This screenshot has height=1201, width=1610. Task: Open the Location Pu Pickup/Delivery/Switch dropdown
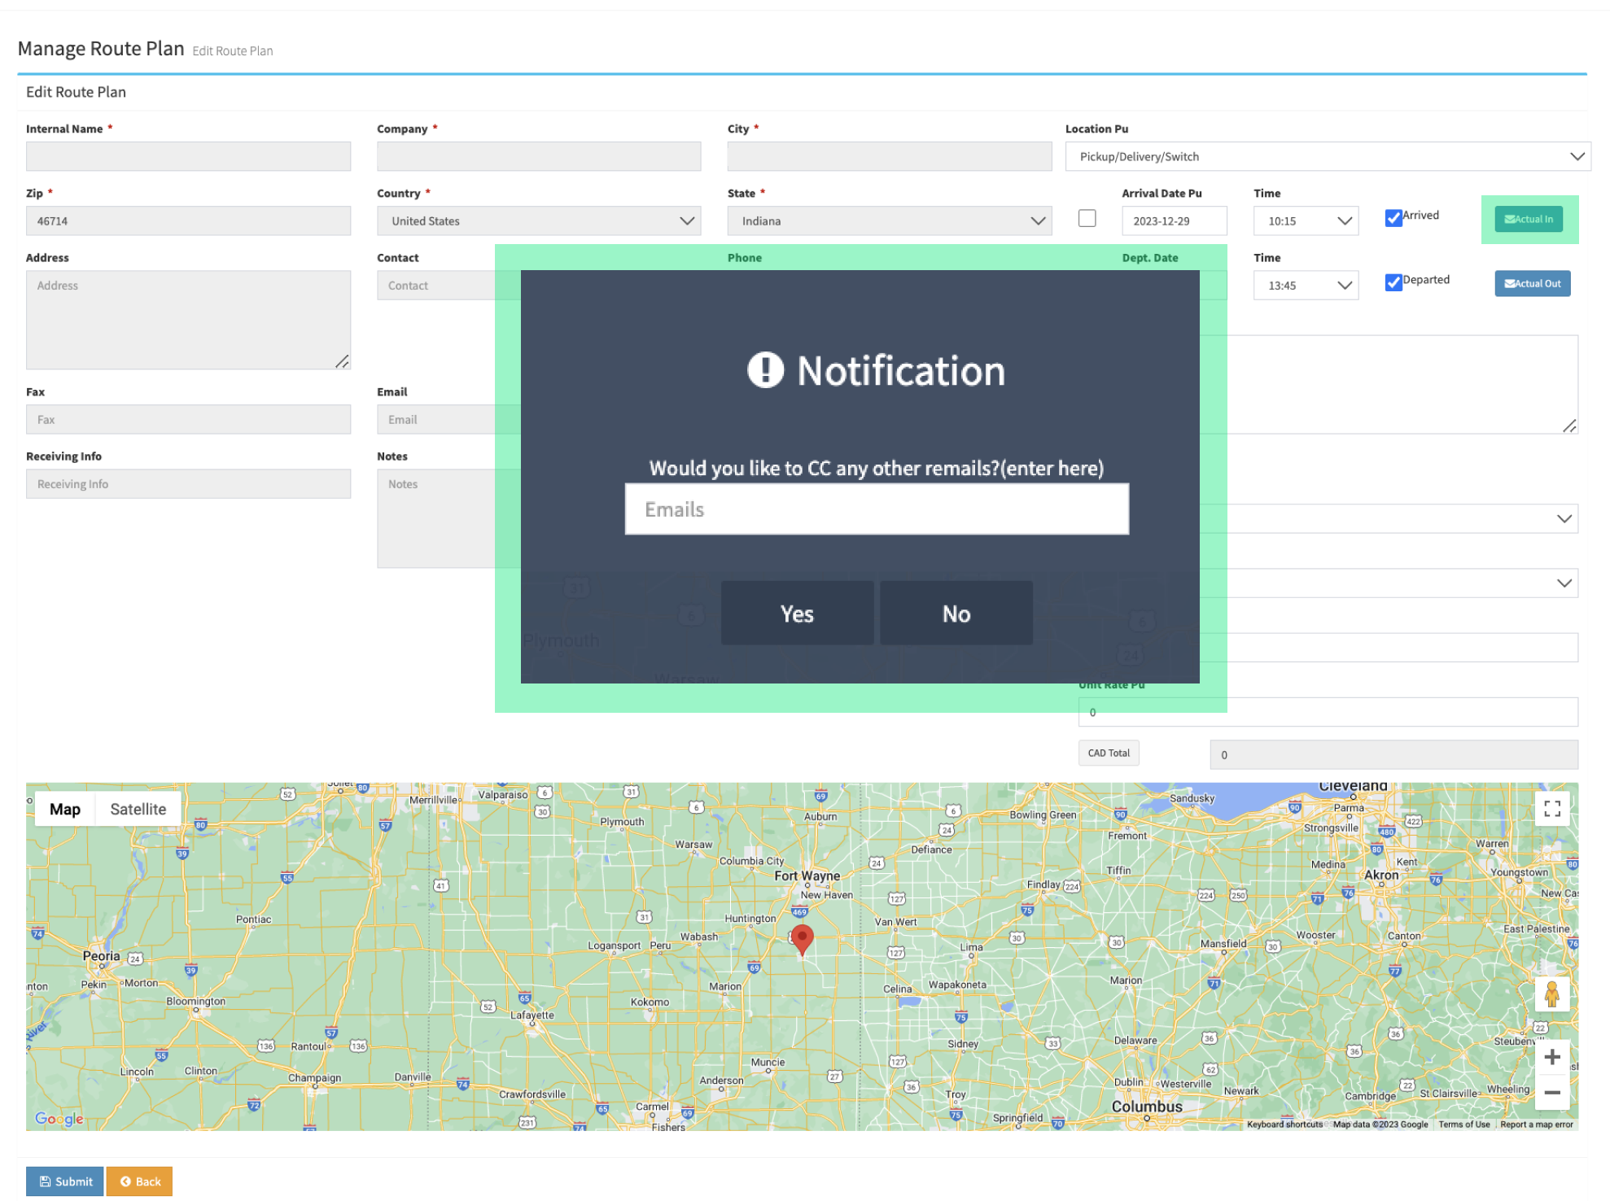point(1327,156)
